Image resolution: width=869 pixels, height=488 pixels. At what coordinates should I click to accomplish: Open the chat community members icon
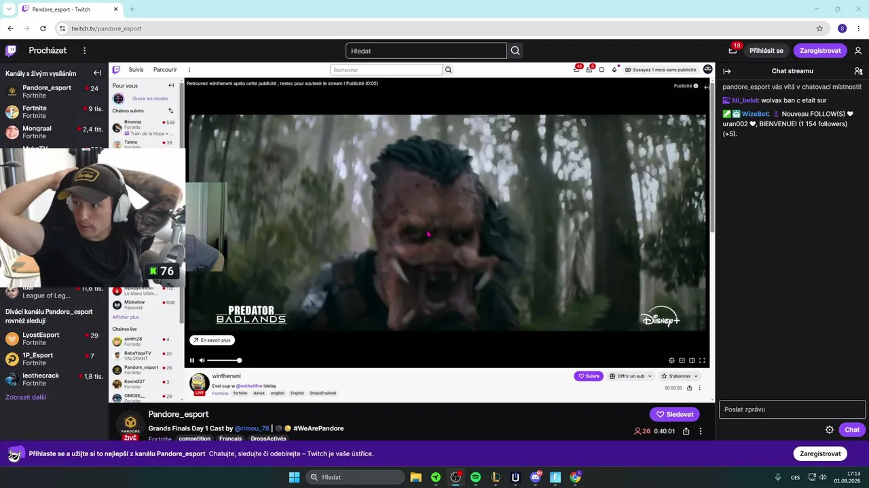tap(858, 71)
